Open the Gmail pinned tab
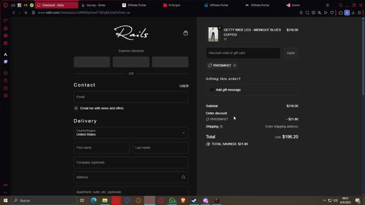The height and width of the screenshot is (205, 365). [26, 5]
